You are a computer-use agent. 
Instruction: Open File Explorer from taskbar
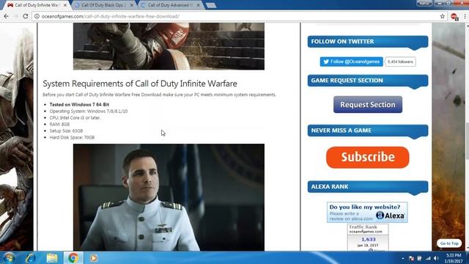(52, 258)
